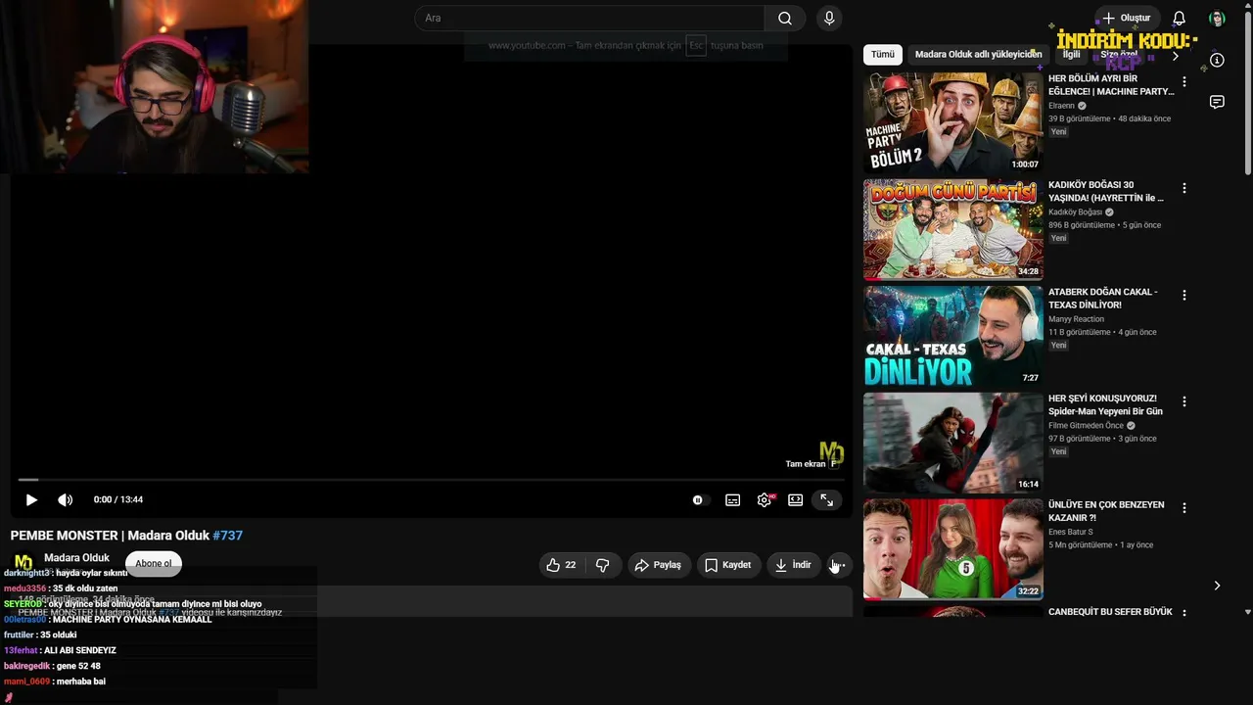1253x705 pixels.
Task: Open options for 'ÜNLÜYE EN ÇOK BENZEYEN' video
Action: click(x=1184, y=508)
